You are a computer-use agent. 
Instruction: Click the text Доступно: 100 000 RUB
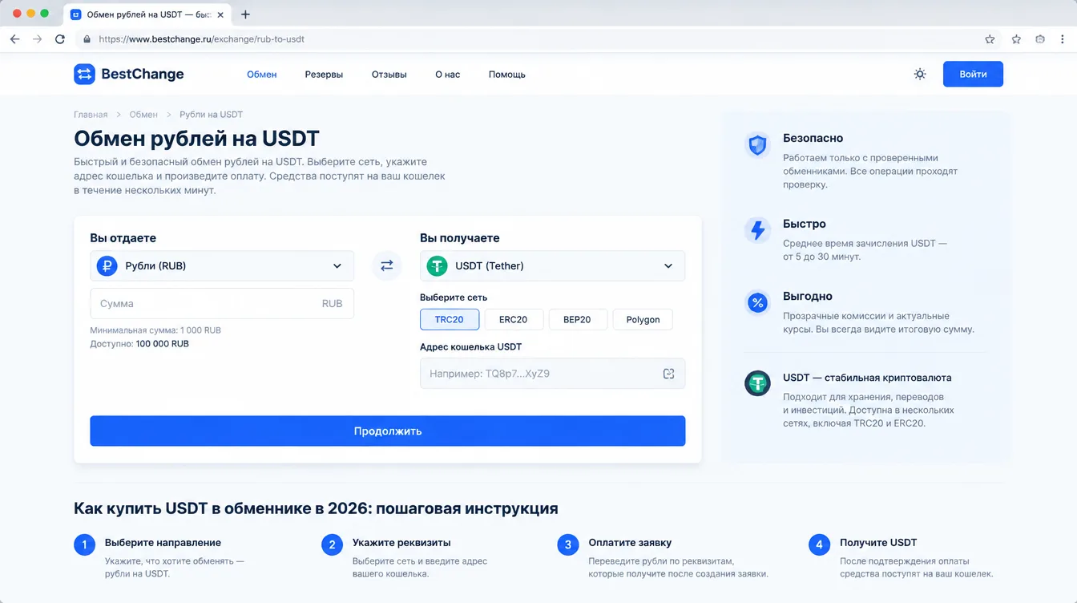[139, 343]
